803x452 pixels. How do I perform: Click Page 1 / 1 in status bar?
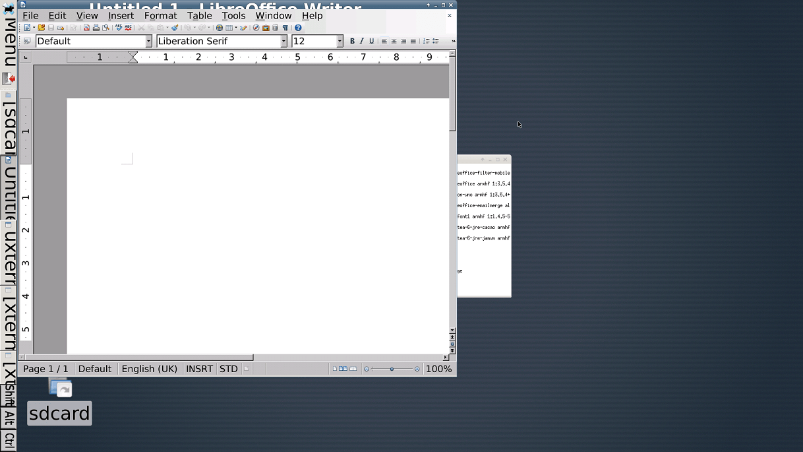45,369
